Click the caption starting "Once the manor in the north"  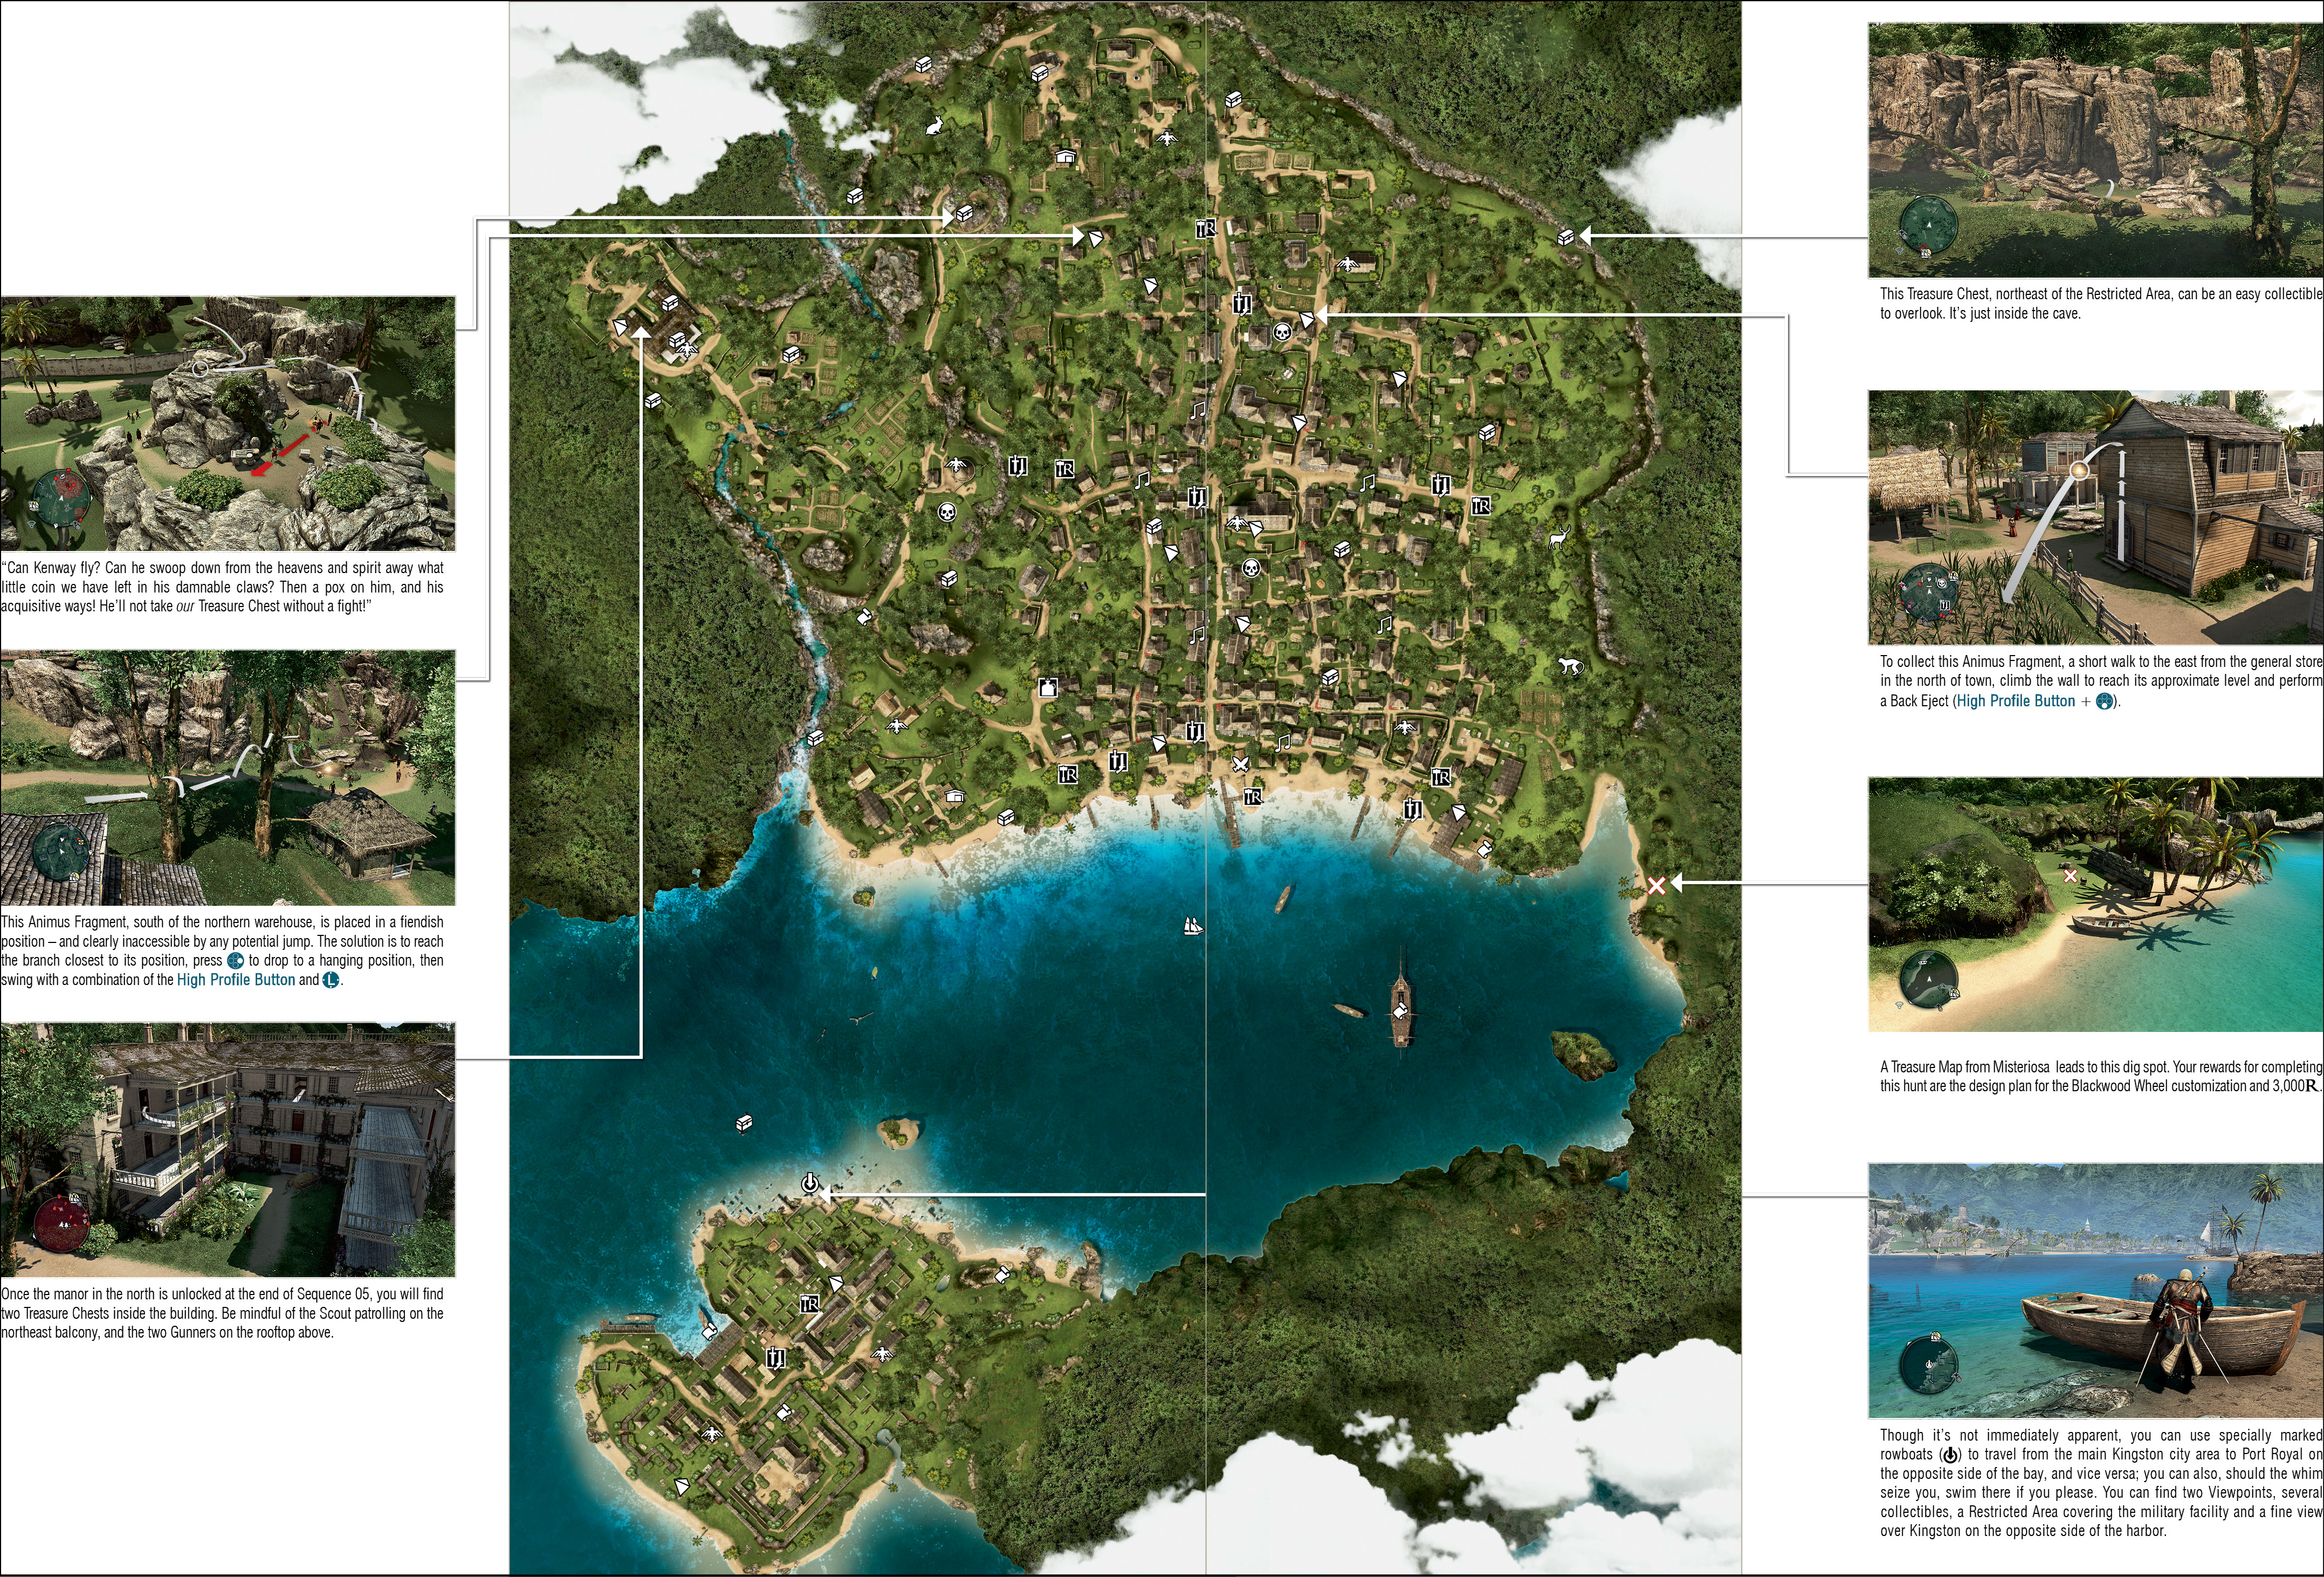222,1313
